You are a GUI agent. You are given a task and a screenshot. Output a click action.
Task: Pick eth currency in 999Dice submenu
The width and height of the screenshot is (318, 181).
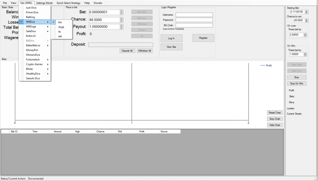tap(60, 36)
